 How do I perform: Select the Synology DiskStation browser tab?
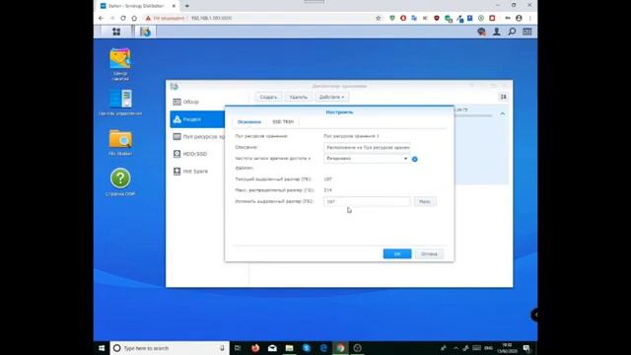point(138,6)
